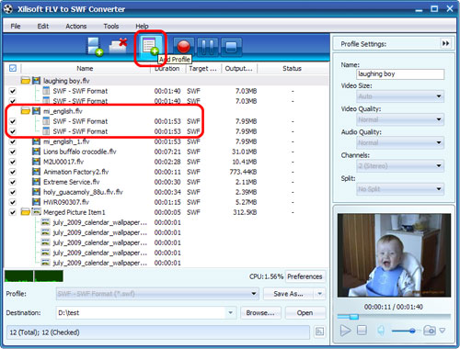Image resolution: width=460 pixels, height=349 pixels.
Task: Click the Remove file toolbar icon
Action: click(119, 46)
